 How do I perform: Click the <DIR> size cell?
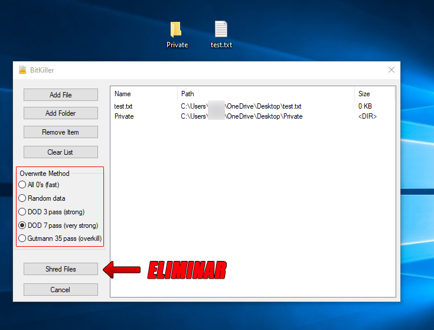point(367,116)
